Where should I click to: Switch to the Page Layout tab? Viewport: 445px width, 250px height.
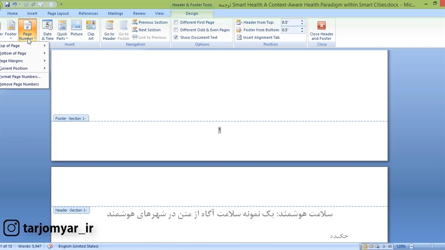pyautogui.click(x=58, y=14)
